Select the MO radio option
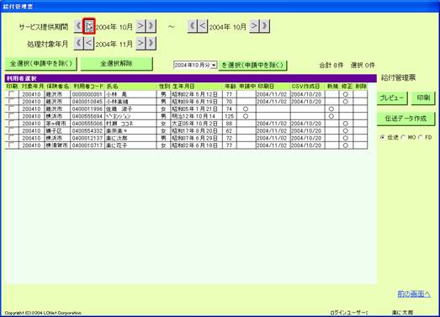The height and width of the screenshot is (317, 440). tap(404, 137)
